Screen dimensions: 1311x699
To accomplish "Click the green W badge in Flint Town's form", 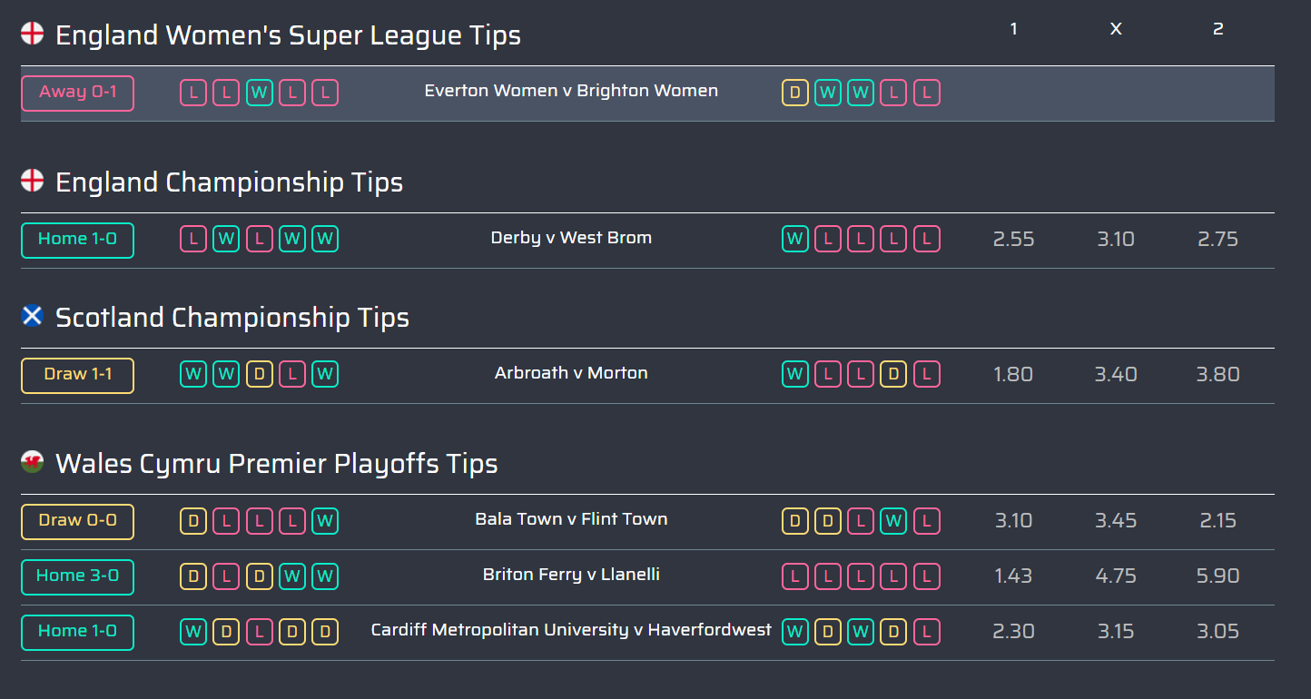I will click(893, 521).
